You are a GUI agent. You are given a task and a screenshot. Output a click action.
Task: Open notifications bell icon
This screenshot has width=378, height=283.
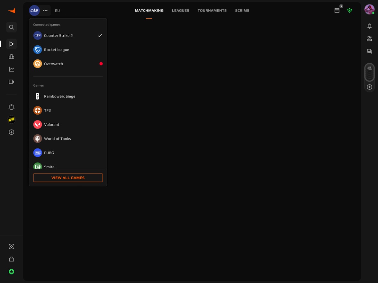click(x=369, y=26)
